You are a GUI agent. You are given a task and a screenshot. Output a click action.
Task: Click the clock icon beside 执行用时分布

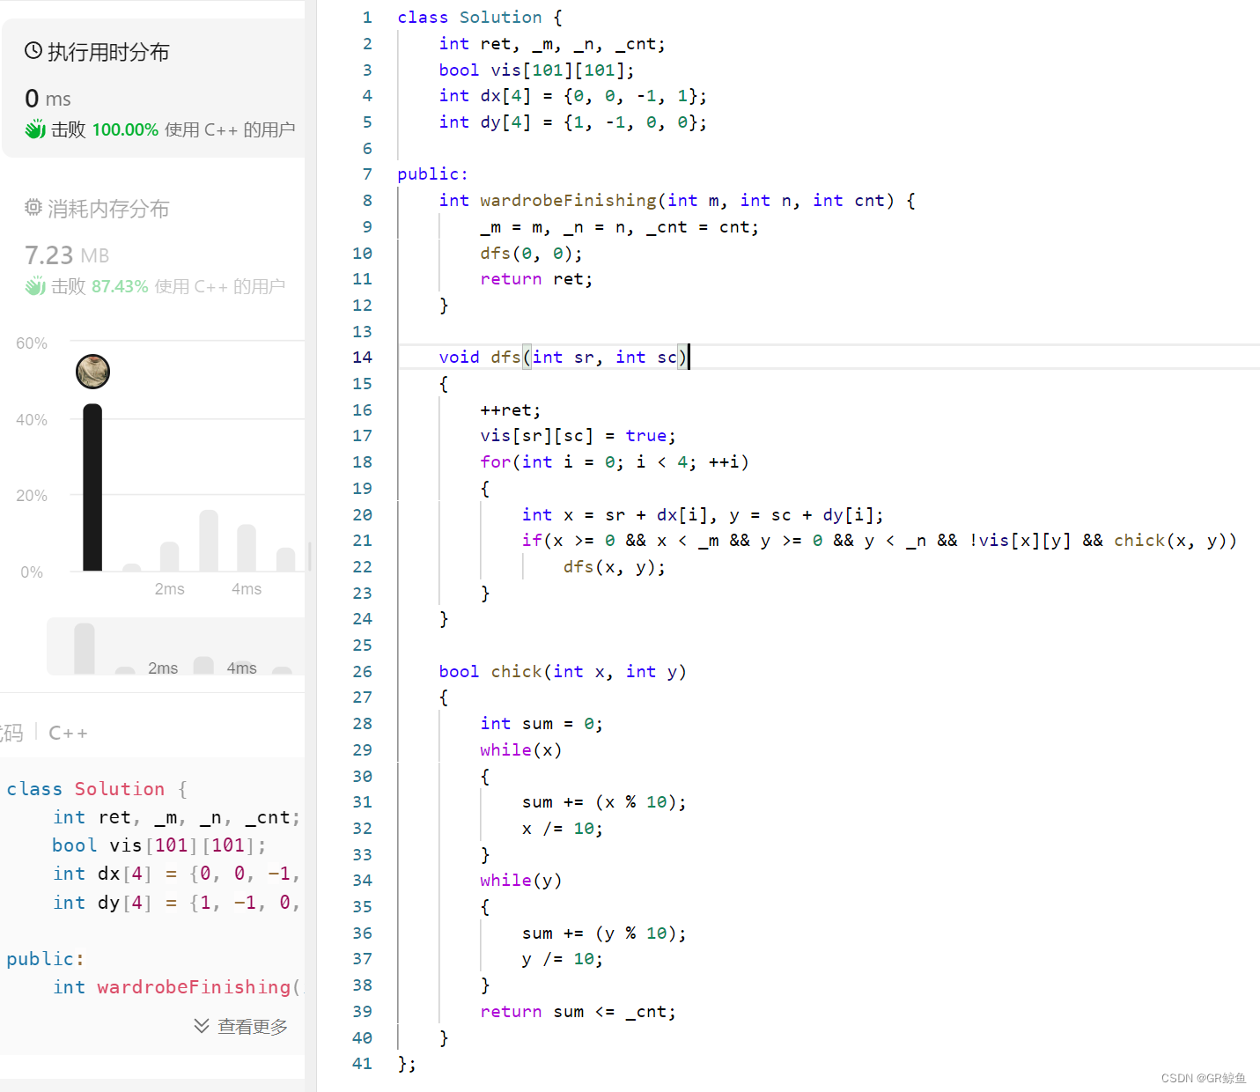pos(33,51)
